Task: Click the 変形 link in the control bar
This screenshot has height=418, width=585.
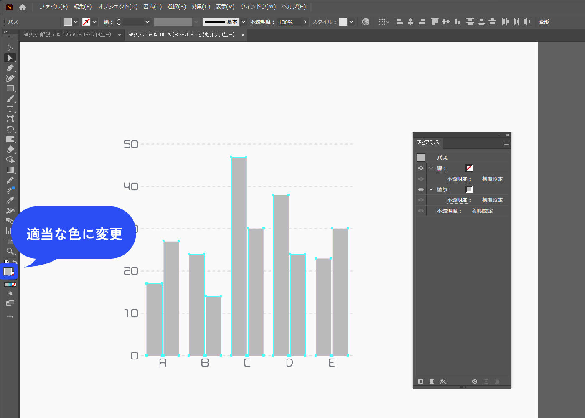Action: [x=544, y=22]
